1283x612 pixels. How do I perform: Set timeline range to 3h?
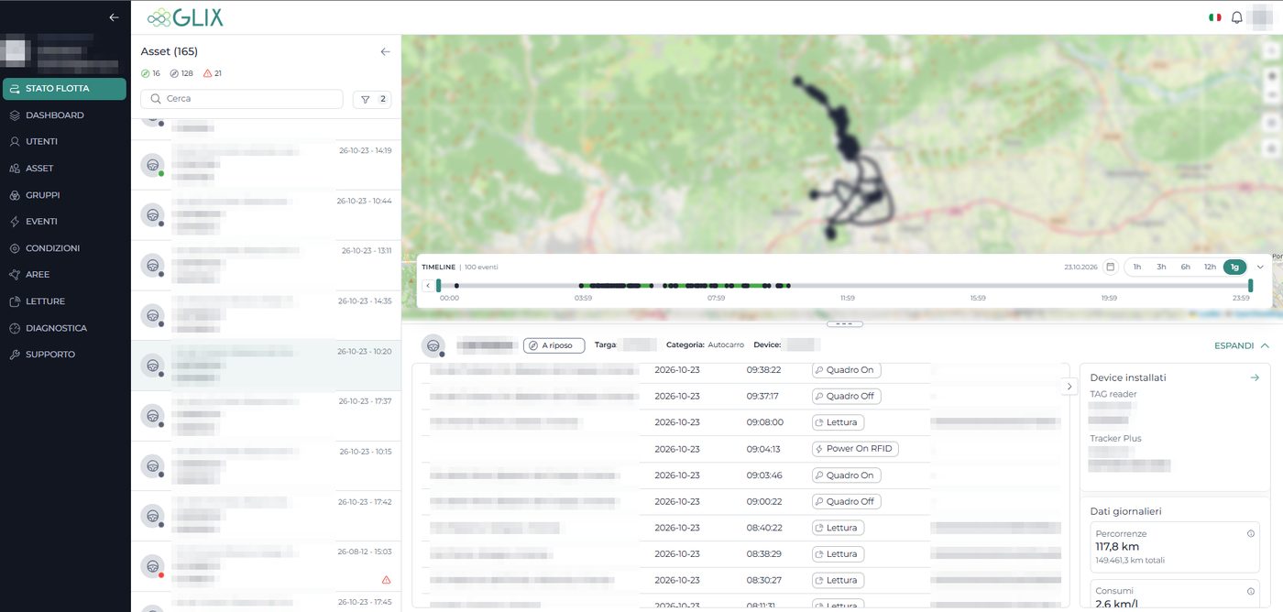1161,267
